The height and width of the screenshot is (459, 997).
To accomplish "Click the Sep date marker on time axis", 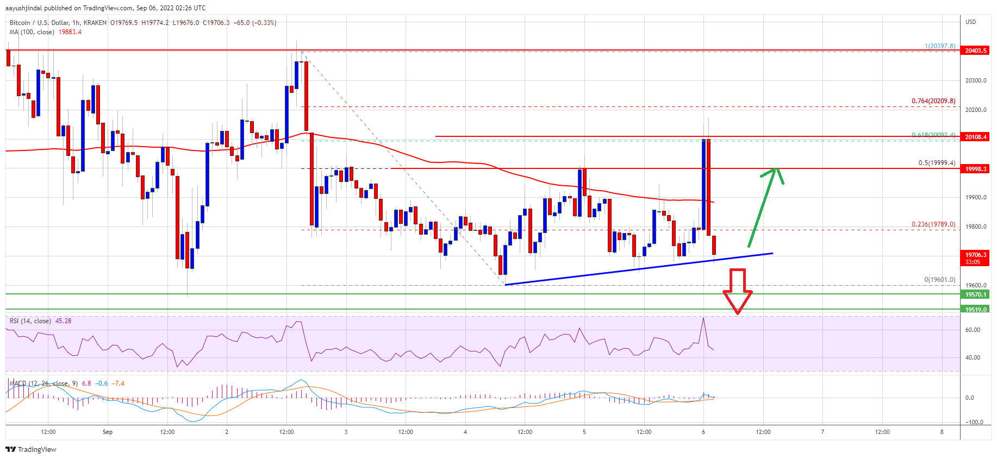I will coord(108,432).
